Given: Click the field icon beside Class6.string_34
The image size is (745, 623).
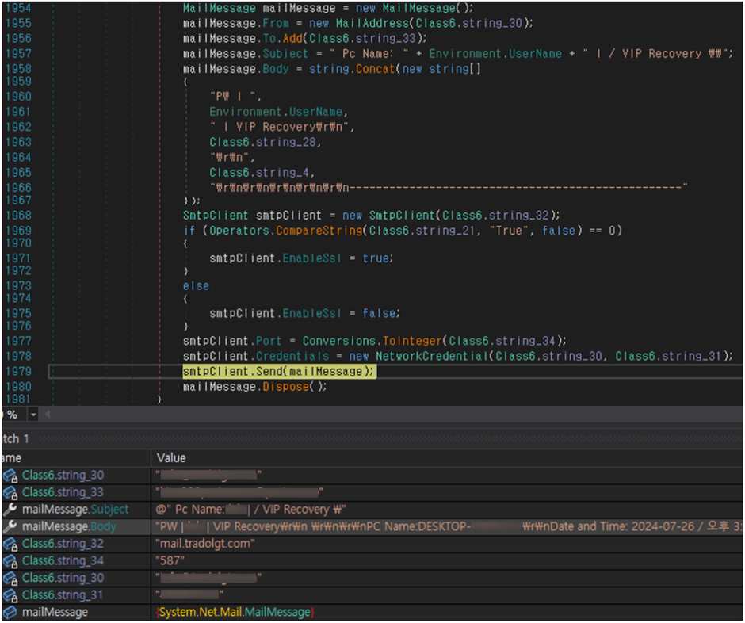Looking at the screenshot, I should [10, 561].
